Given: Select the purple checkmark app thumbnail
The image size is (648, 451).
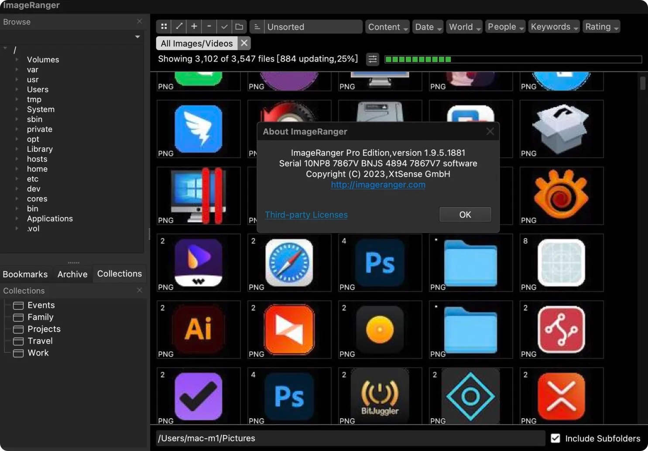Looking at the screenshot, I should [x=199, y=396].
